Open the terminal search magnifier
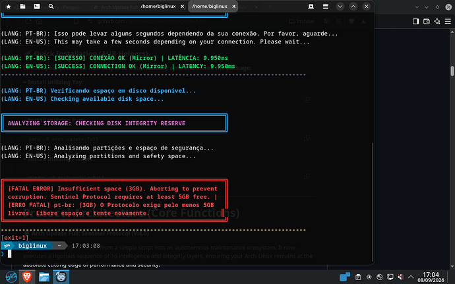455x284 pixels. pyautogui.click(x=51, y=7)
